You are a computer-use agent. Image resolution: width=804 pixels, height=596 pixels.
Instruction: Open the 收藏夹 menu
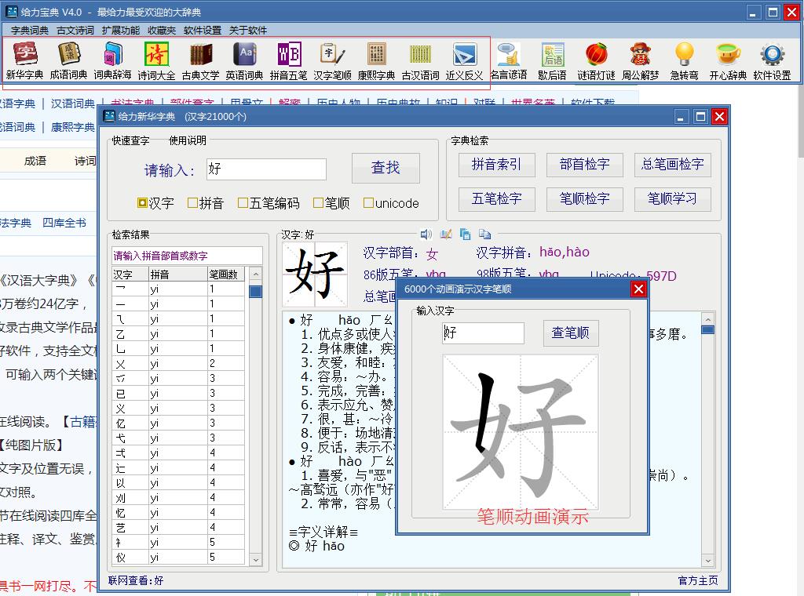162,31
